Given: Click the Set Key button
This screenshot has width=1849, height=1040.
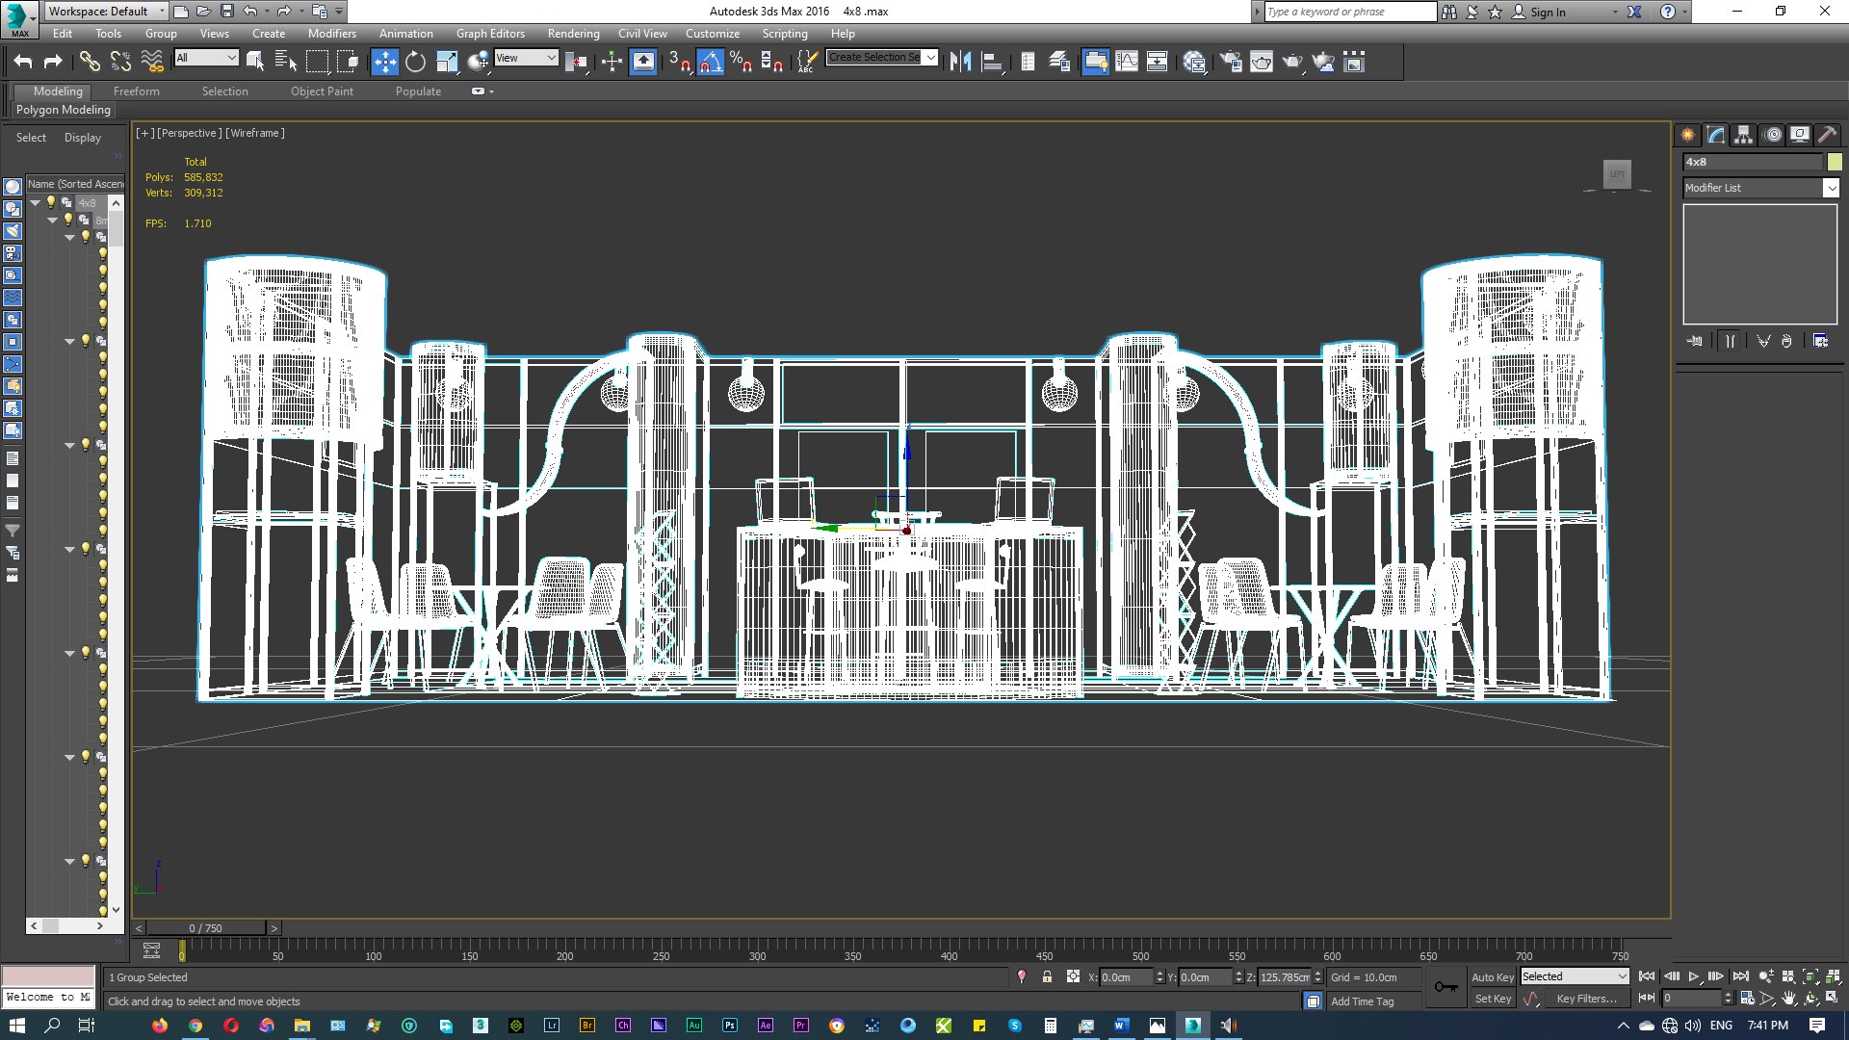Looking at the screenshot, I should point(1493,999).
